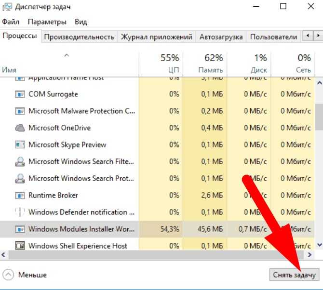
Task: Click the Windows Search Filter Host icon
Action: click(20, 161)
